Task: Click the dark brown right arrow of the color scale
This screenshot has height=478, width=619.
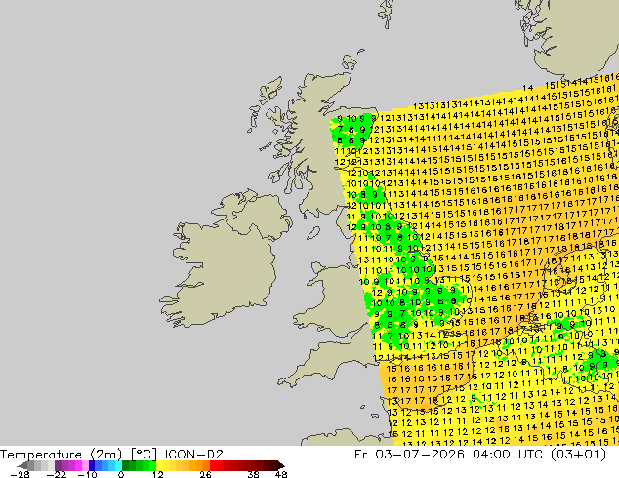Action: (281, 465)
